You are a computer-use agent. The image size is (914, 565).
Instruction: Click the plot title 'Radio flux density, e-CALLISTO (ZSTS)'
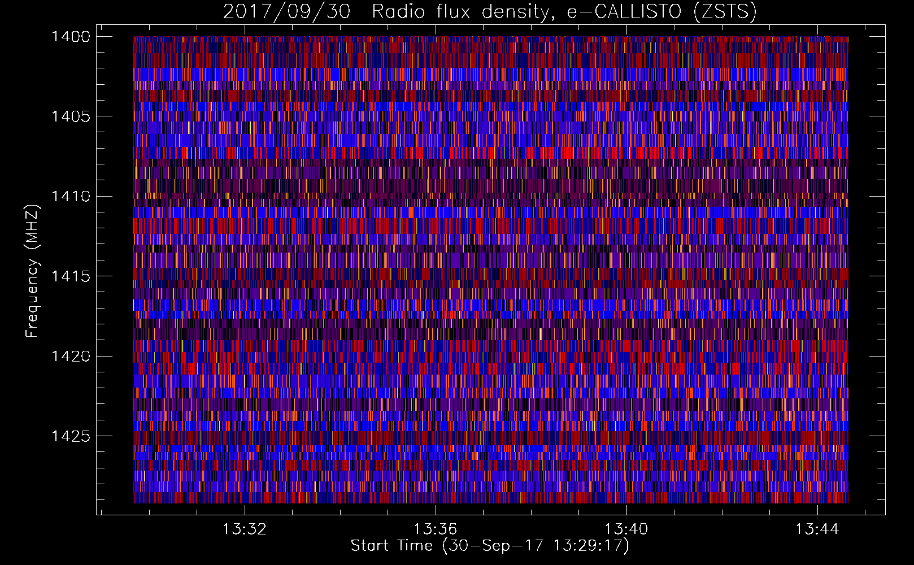tap(564, 12)
